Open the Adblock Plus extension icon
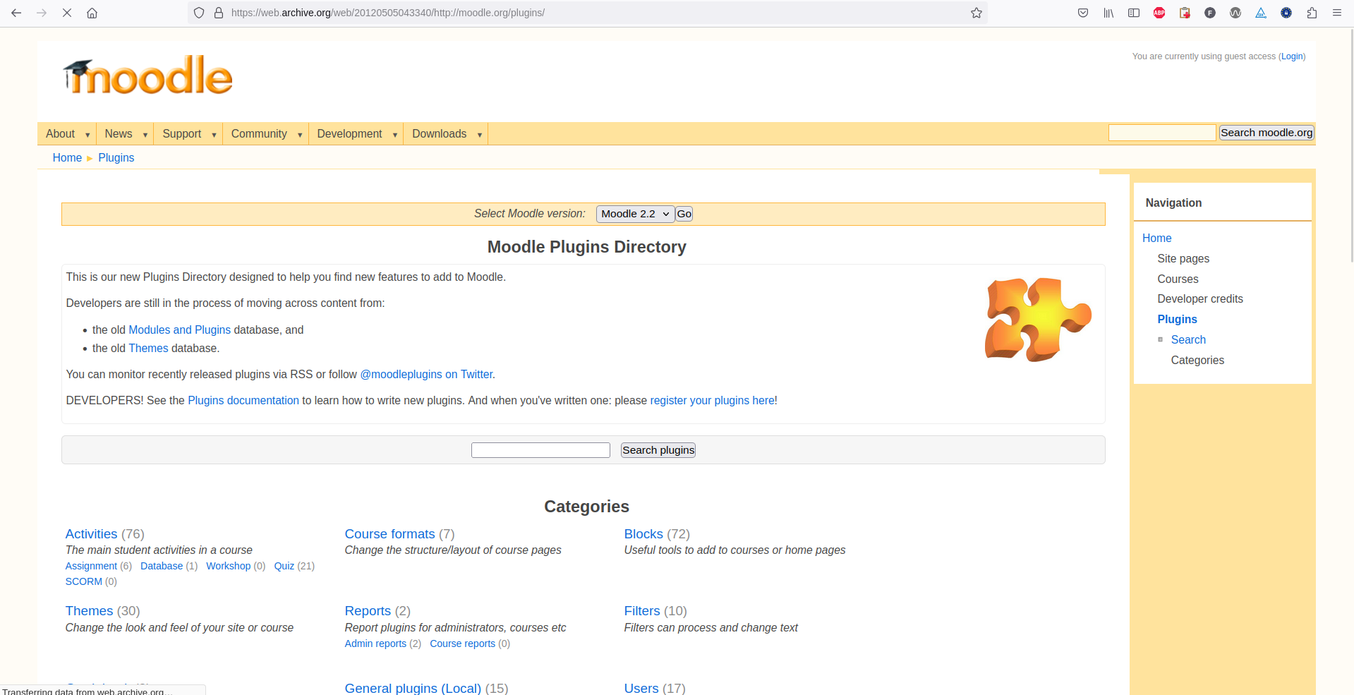Image resolution: width=1354 pixels, height=695 pixels. coord(1159,13)
